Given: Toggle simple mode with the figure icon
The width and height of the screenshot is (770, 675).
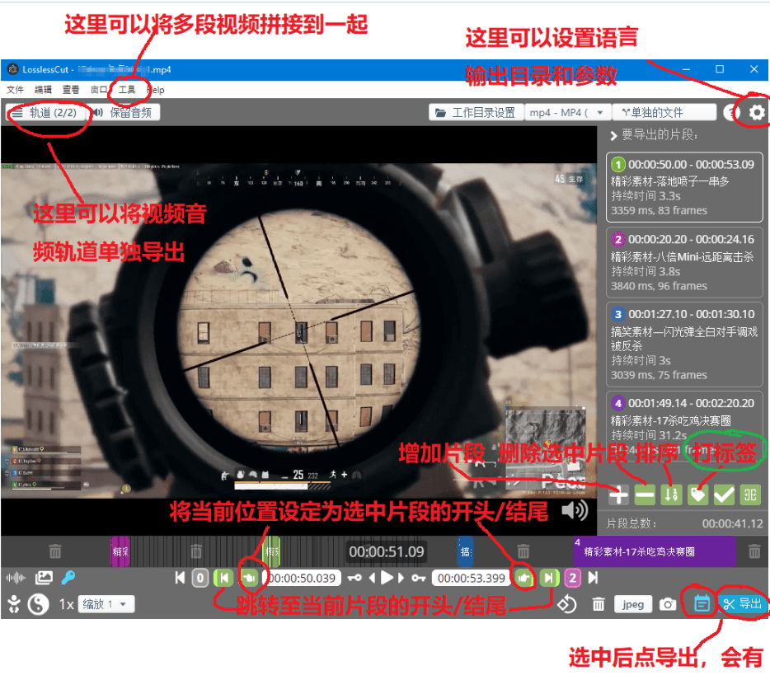Looking at the screenshot, I should 14,604.
